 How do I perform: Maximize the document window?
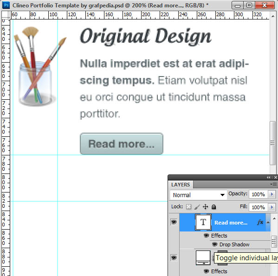pos(249,6)
